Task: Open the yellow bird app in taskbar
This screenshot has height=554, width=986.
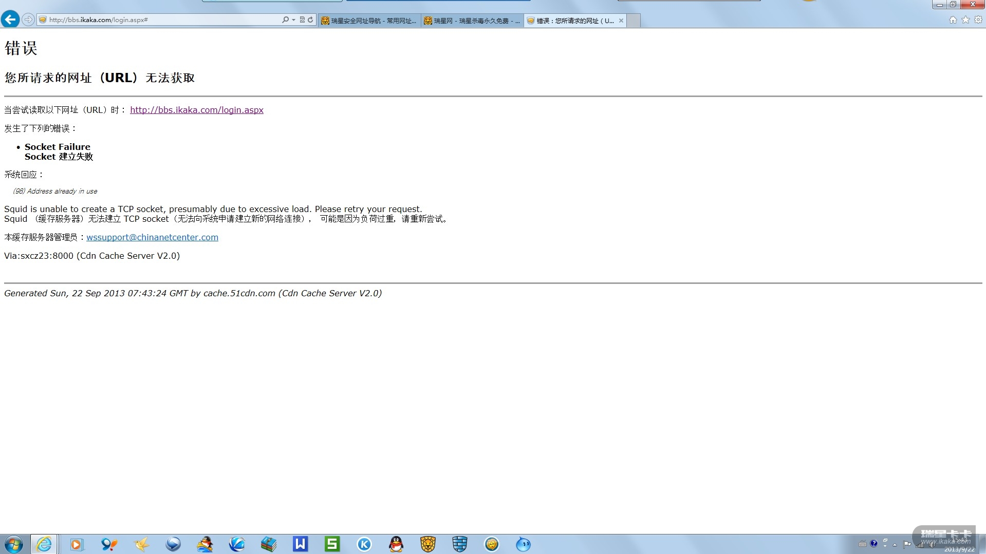Action: coord(141,544)
